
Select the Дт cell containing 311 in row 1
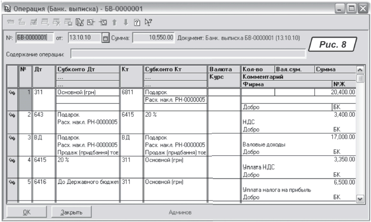pyautogui.click(x=43, y=92)
